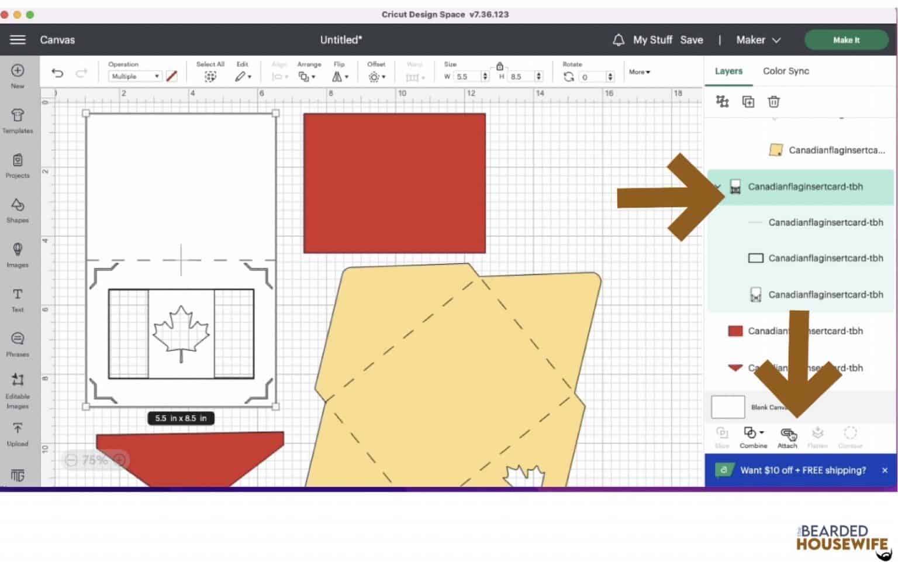This screenshot has width=898, height=571.
Task: Expand the More toolbar menu
Action: (639, 72)
